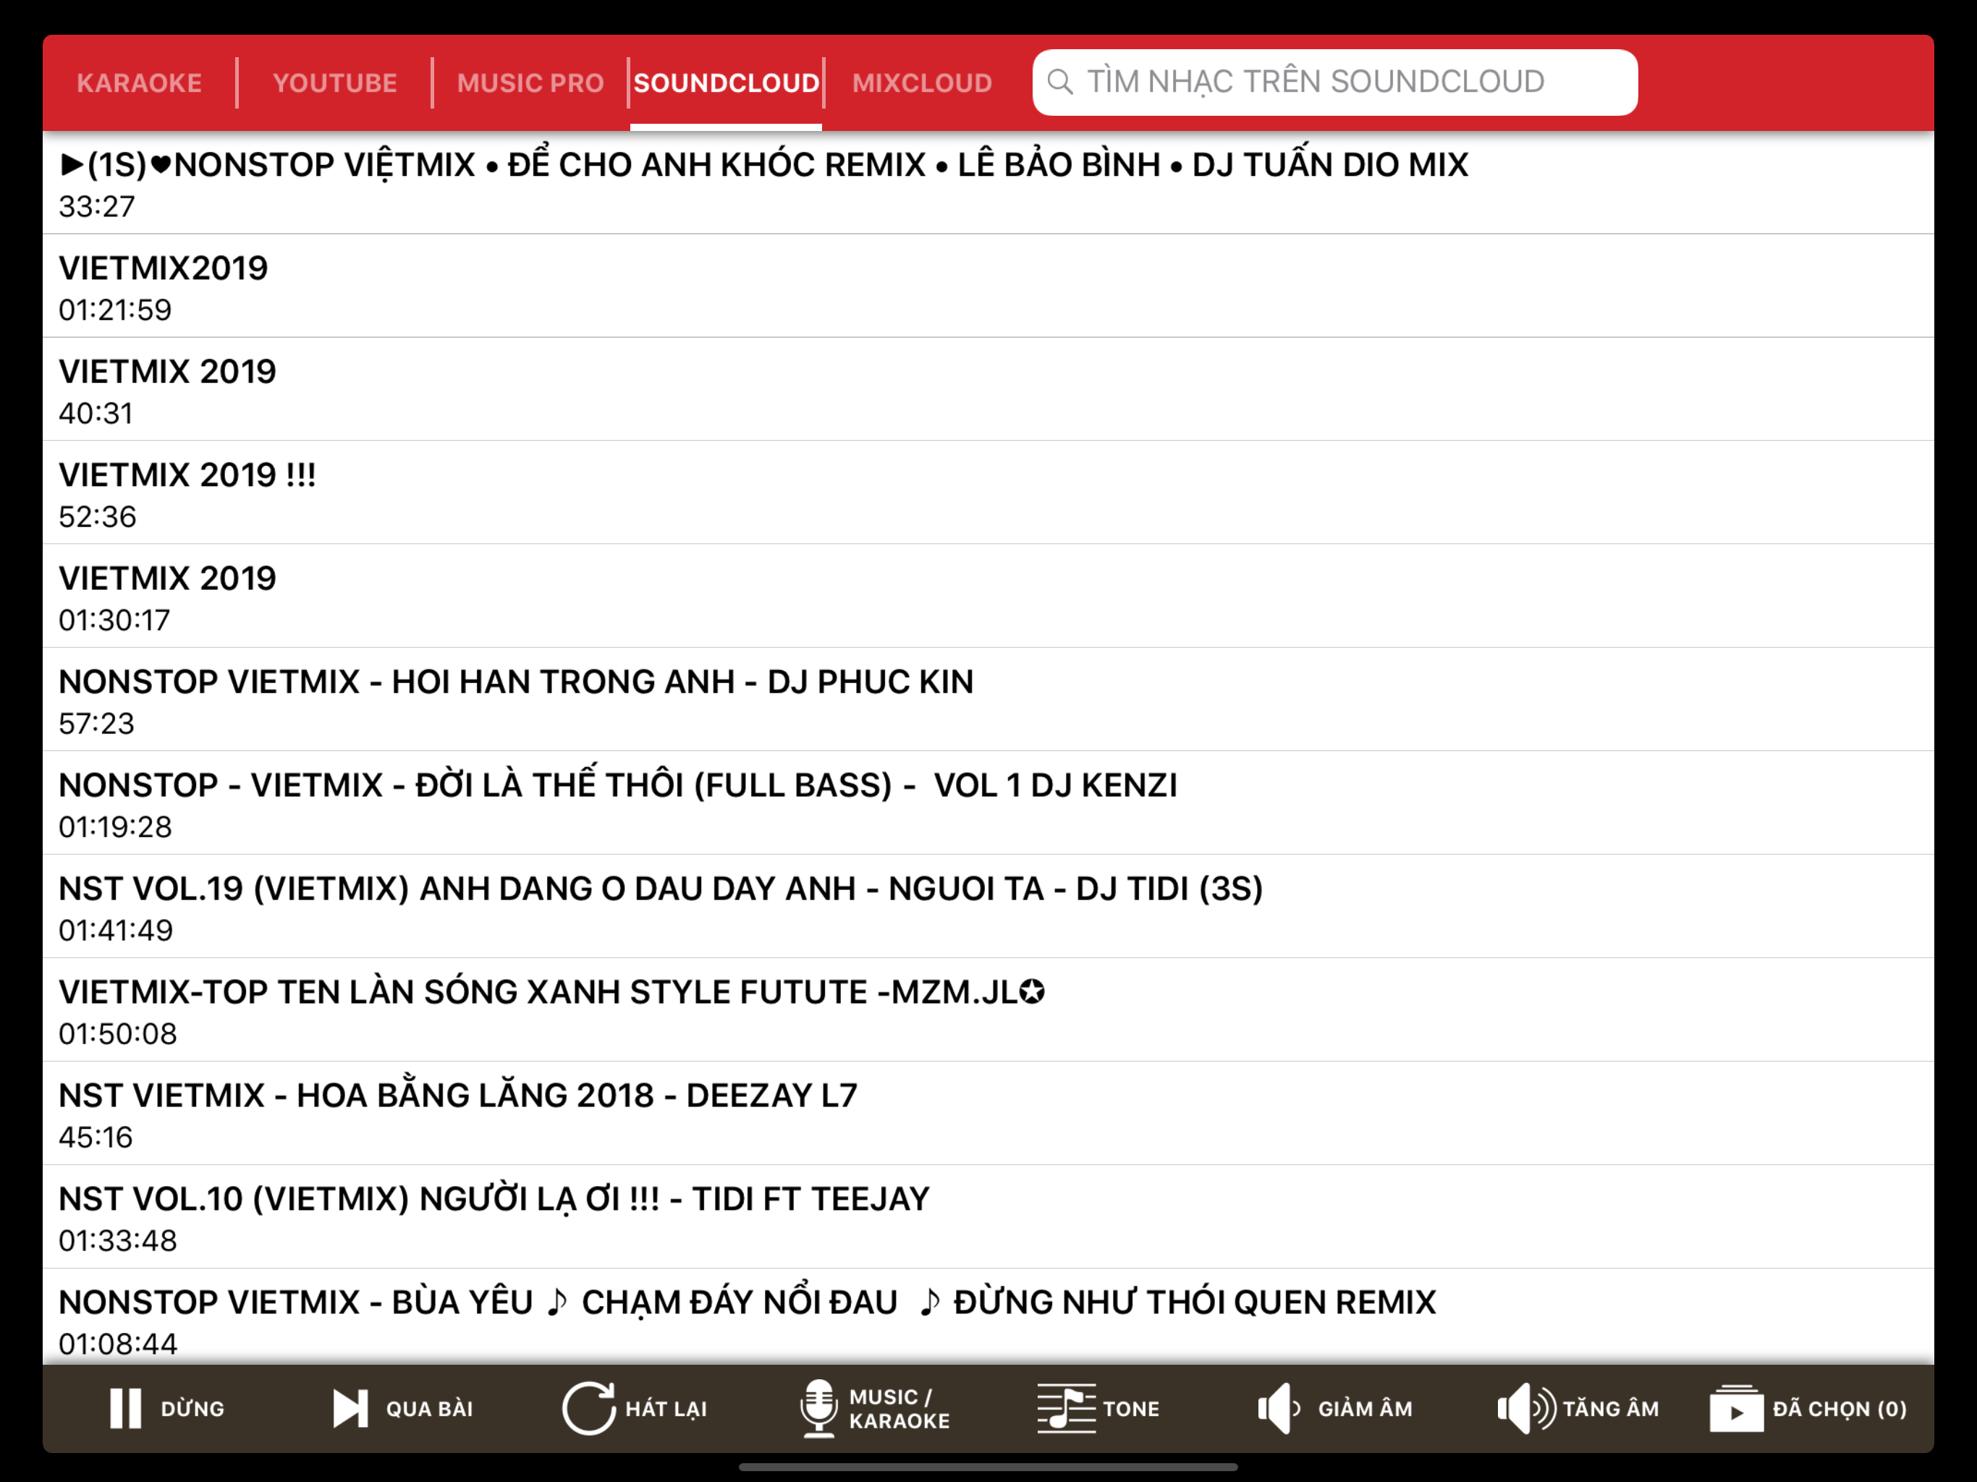
Task: Select the SOUNDCLOUD tab
Action: (727, 83)
